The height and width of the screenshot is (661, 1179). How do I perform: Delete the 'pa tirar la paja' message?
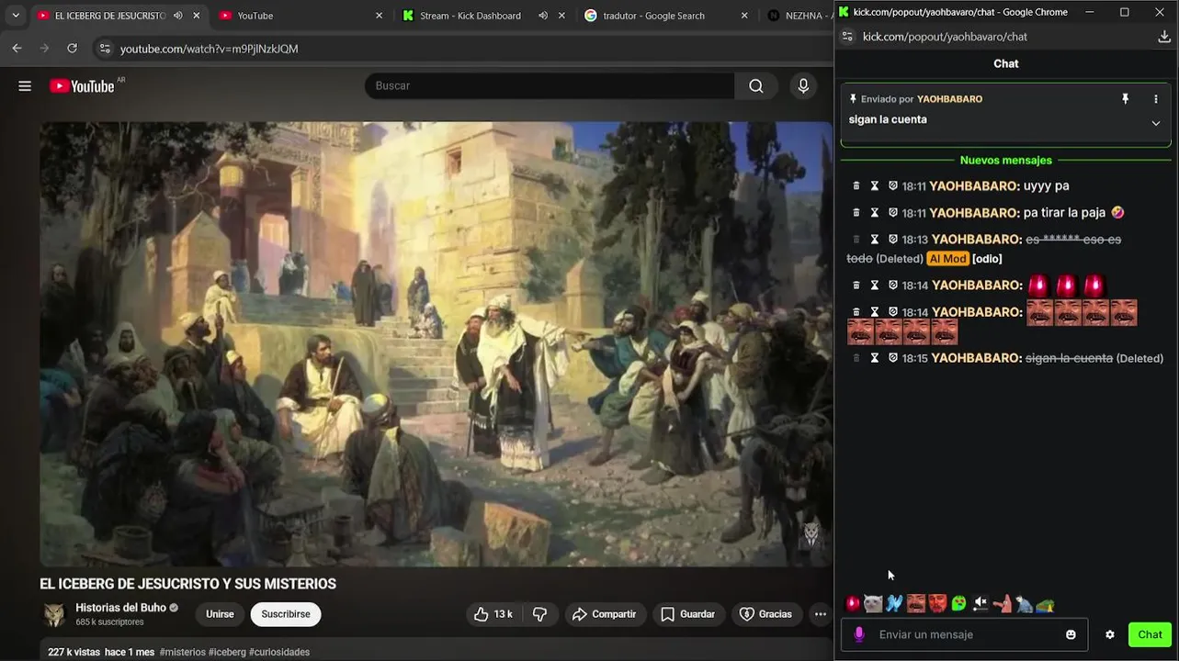[x=856, y=212]
